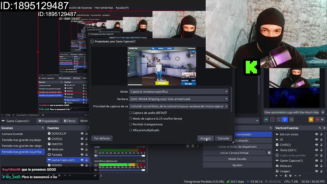
Task: Select scene Pantalla mas grande izq abajo
Action: (x=22, y=140)
